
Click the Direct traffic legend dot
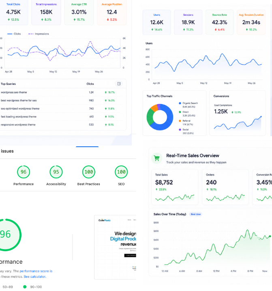click(x=180, y=112)
